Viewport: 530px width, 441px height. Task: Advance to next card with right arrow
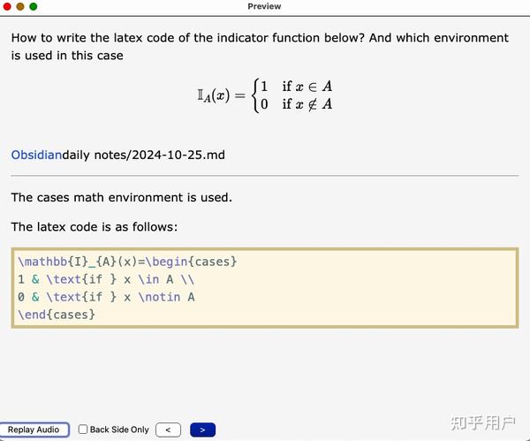(x=202, y=430)
